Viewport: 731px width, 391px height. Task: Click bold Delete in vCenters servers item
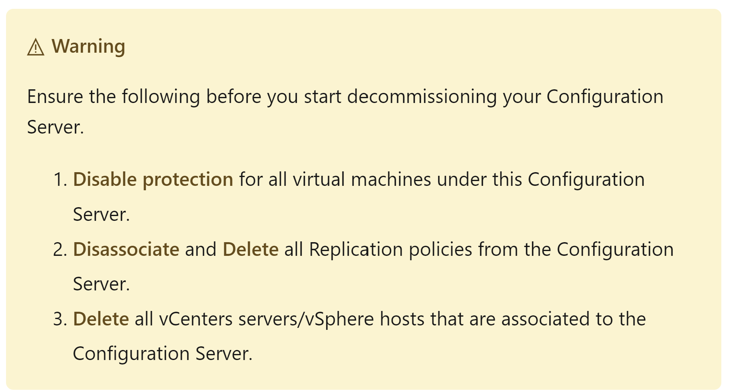pyautogui.click(x=101, y=319)
